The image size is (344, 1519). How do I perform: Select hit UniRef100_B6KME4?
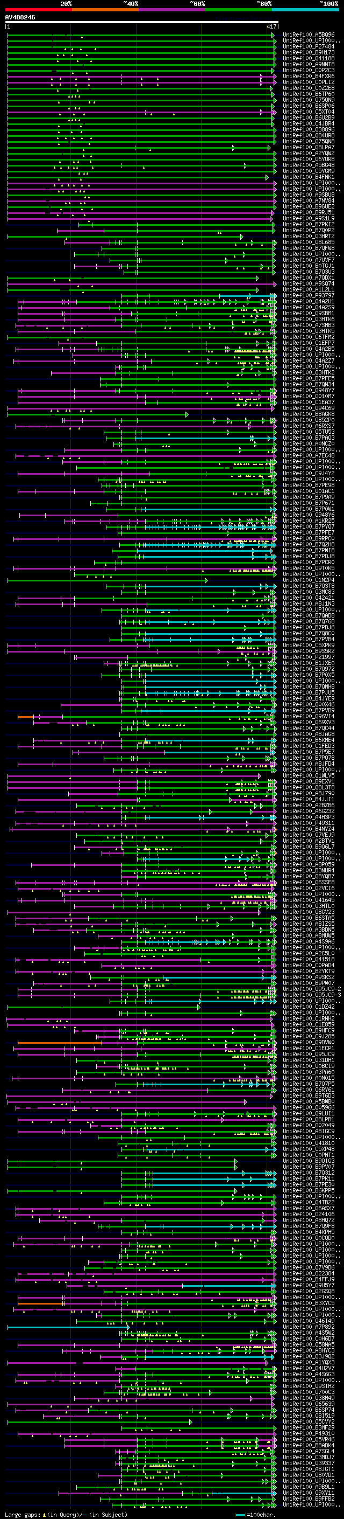point(309,740)
